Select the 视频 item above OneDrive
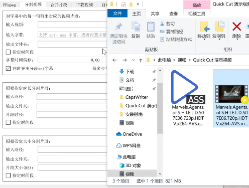The width and height of the screenshot is (249, 188). pyautogui.click(x=127, y=123)
